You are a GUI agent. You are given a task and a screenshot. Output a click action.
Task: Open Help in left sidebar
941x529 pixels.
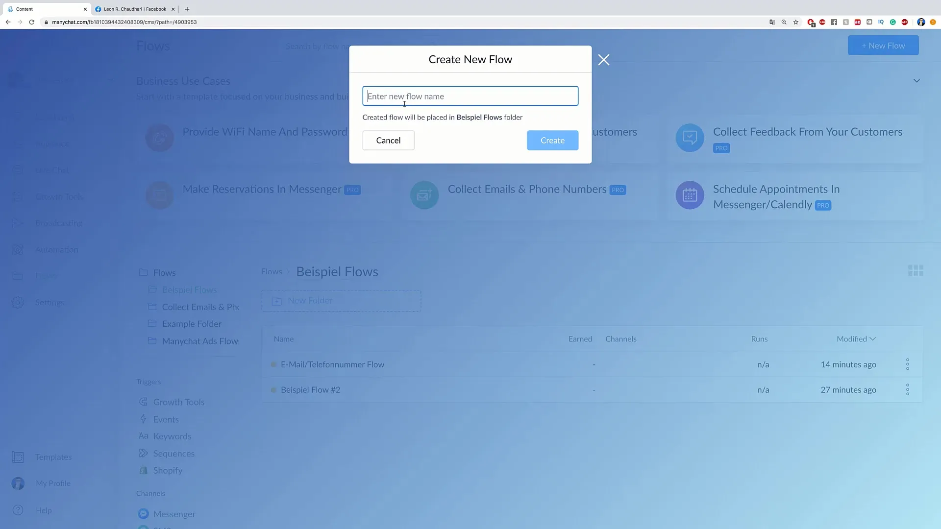coord(44,511)
